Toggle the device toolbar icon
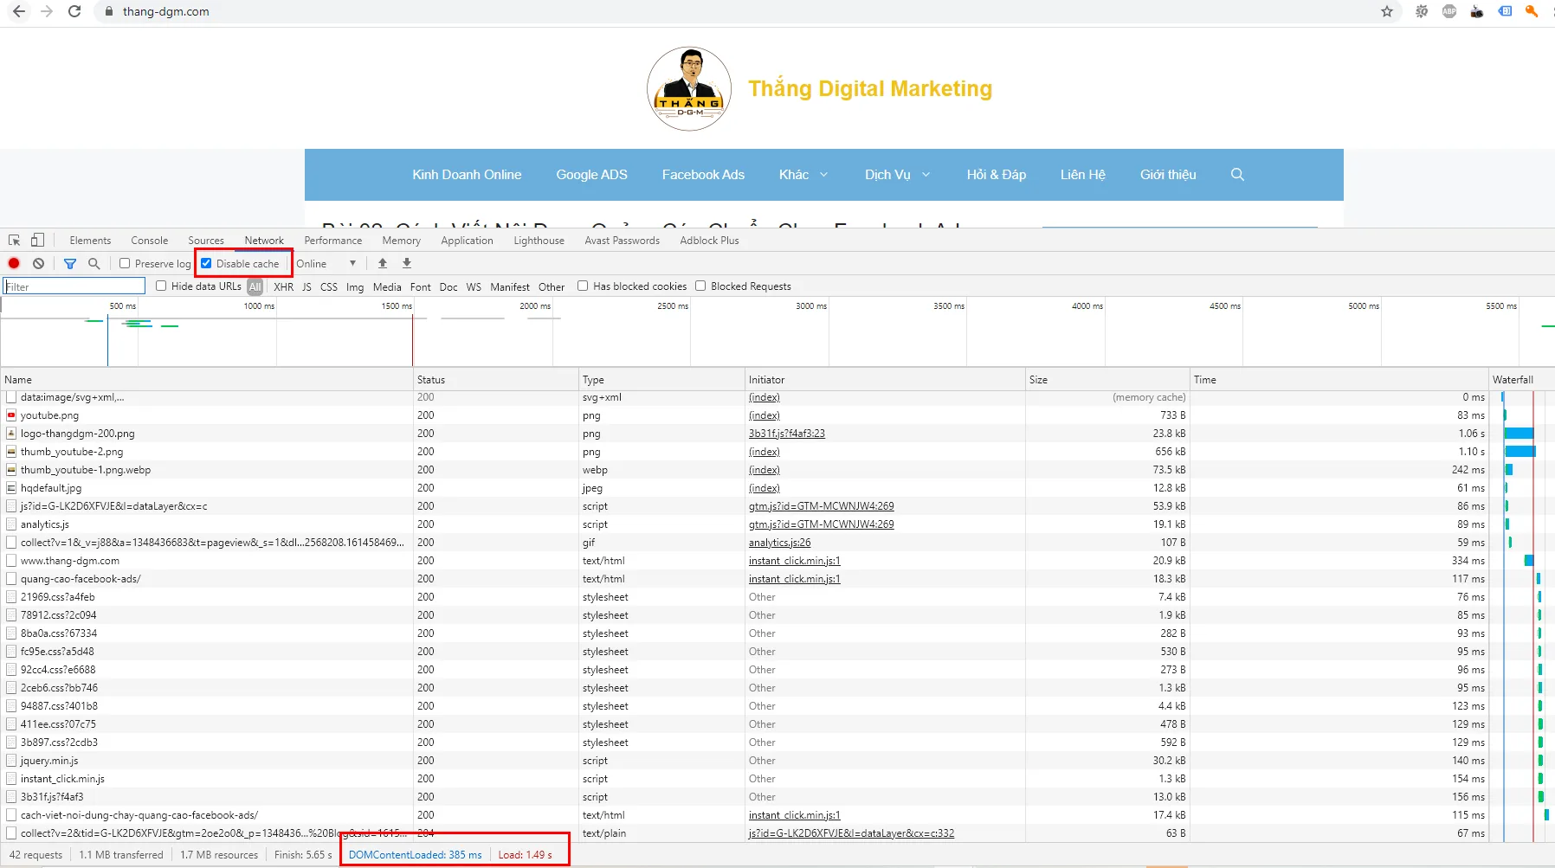The height and width of the screenshot is (868, 1555). (37, 241)
